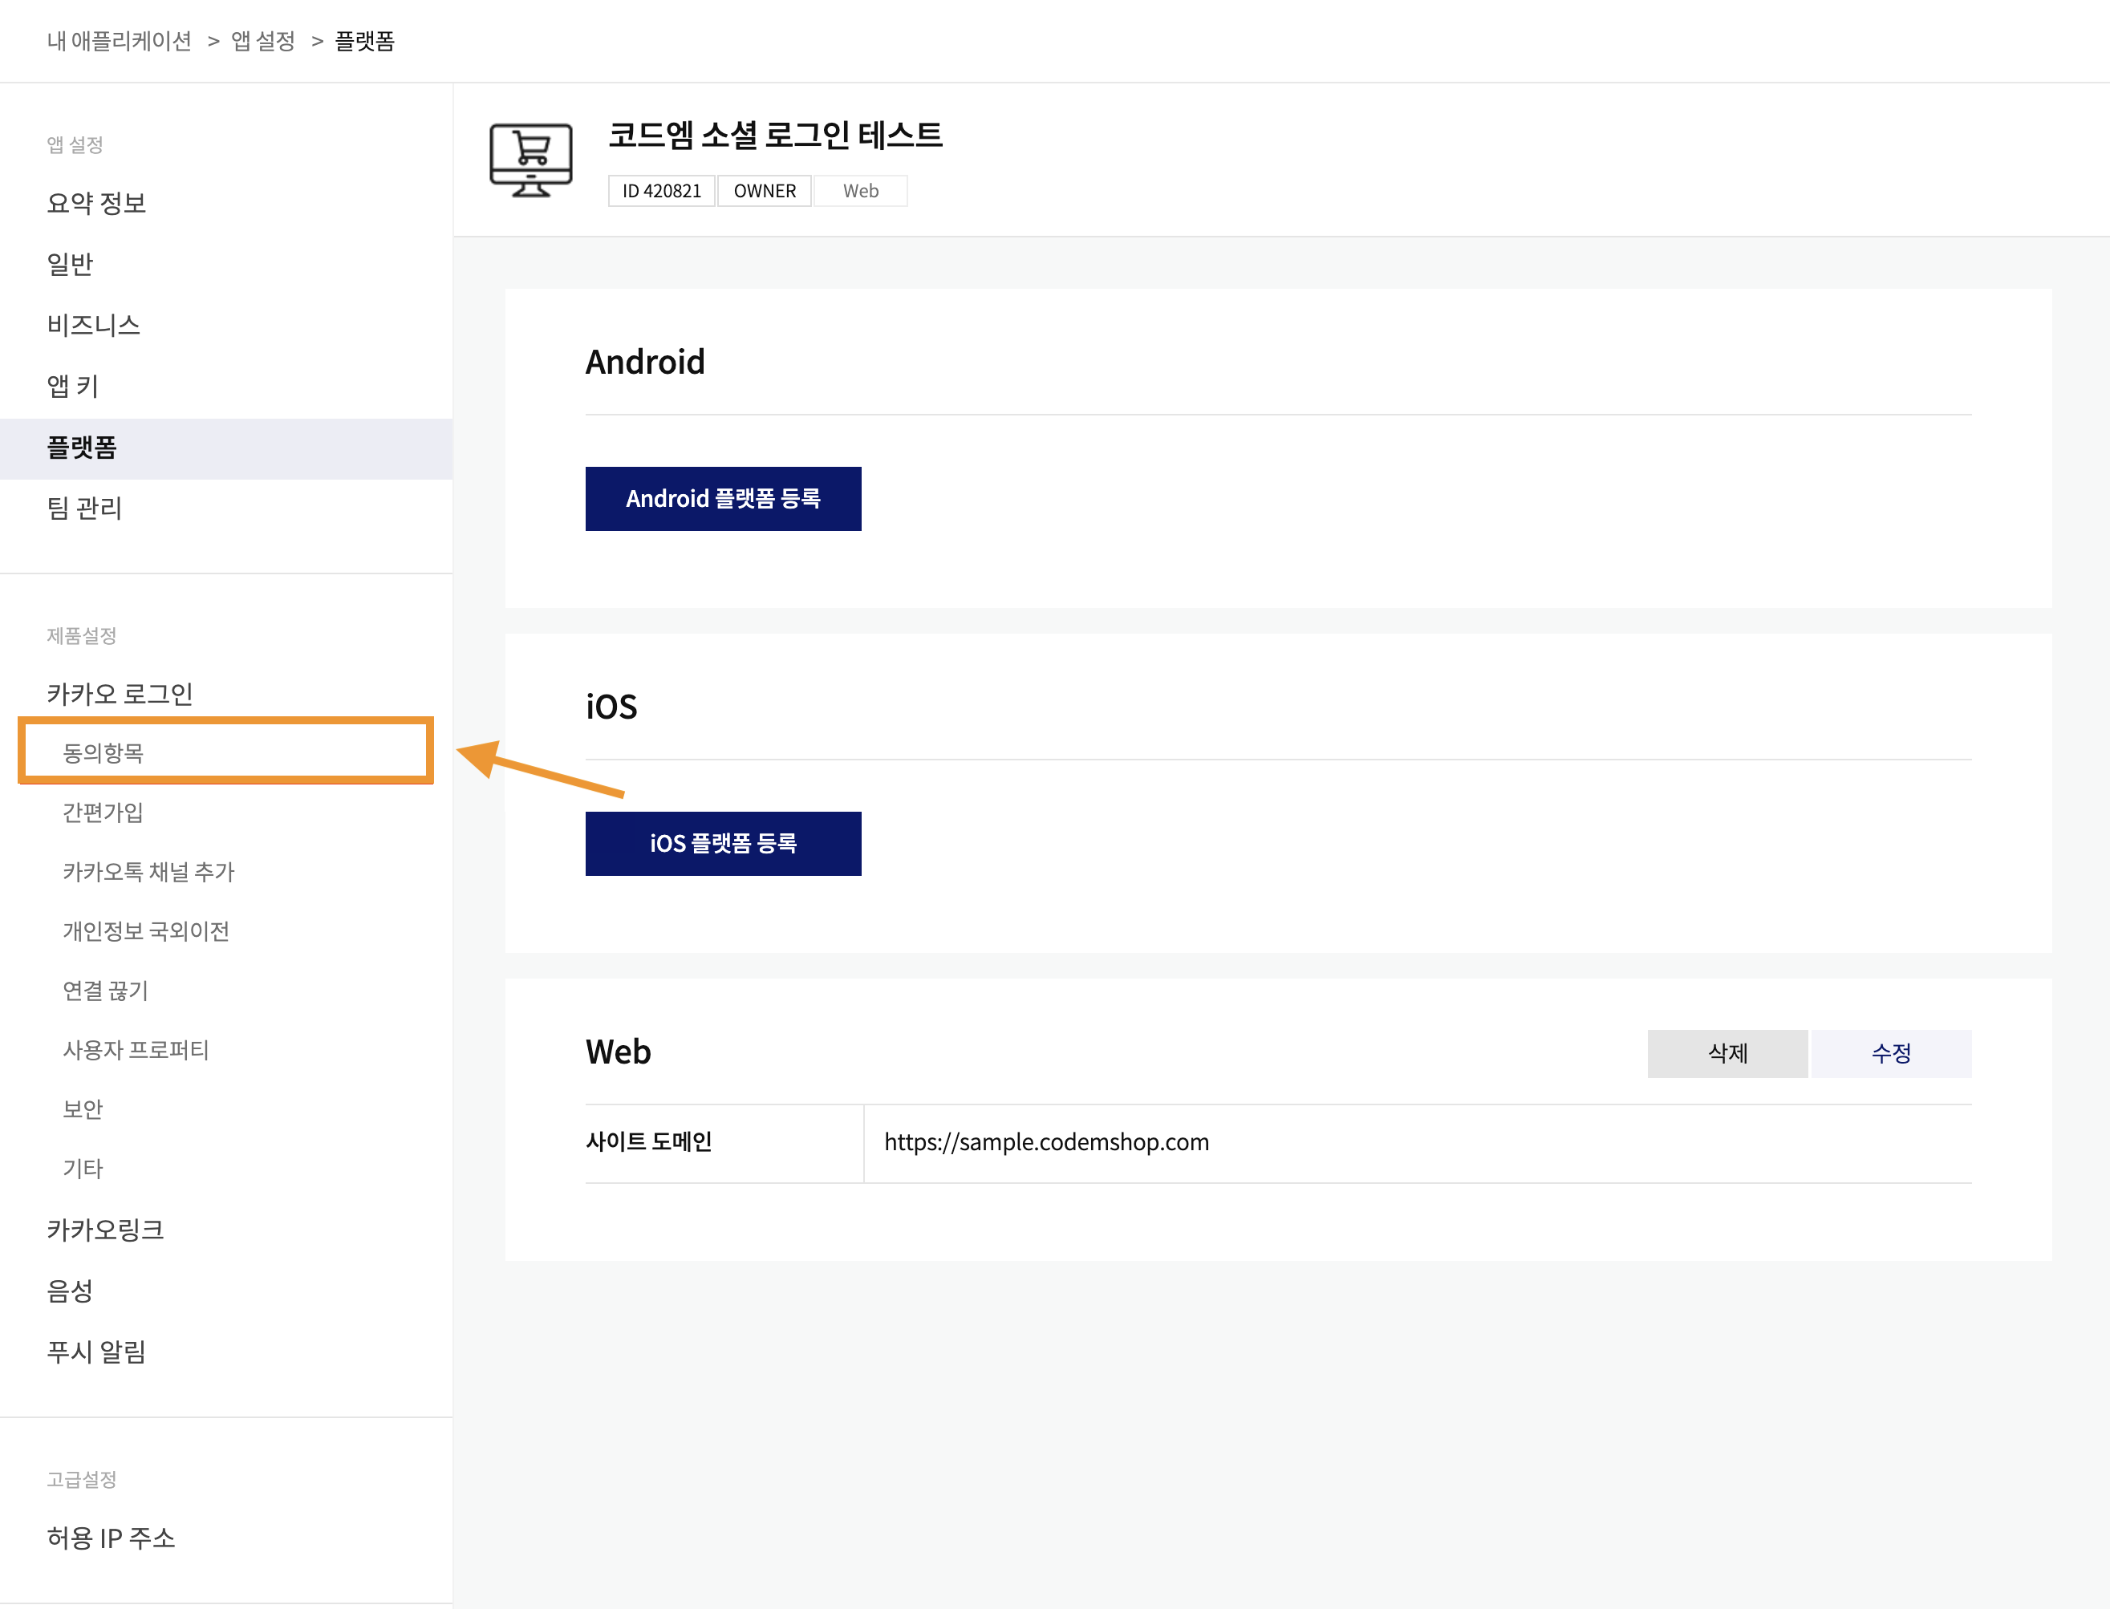Viewport: 2110px width, 1609px height.
Task: Click the OWNER badge
Action: [x=765, y=191]
